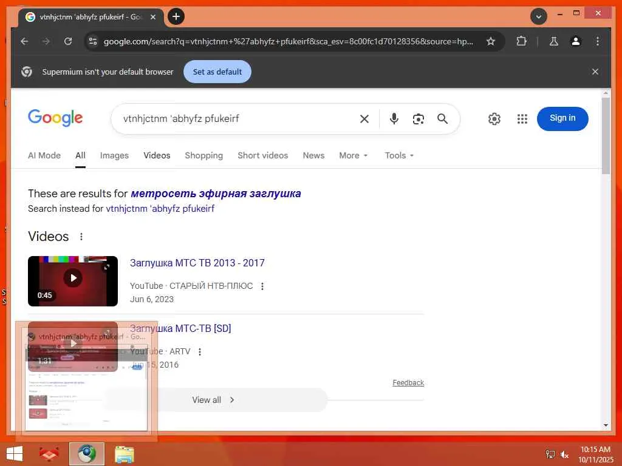The image size is (622, 466).
Task: Click the Supermium taskbar window preview
Action: coord(86,382)
